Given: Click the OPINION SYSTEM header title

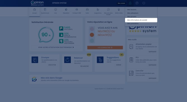Looking at the screenshot, I should pos(59,3).
